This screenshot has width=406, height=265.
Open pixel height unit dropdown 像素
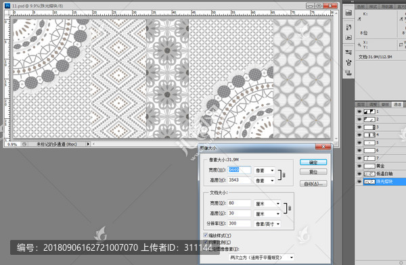(x=265, y=180)
